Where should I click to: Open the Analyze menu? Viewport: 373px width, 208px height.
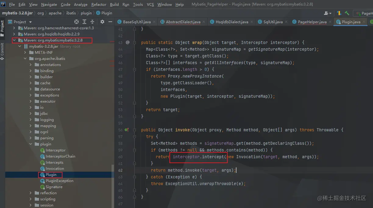(x=80, y=4)
